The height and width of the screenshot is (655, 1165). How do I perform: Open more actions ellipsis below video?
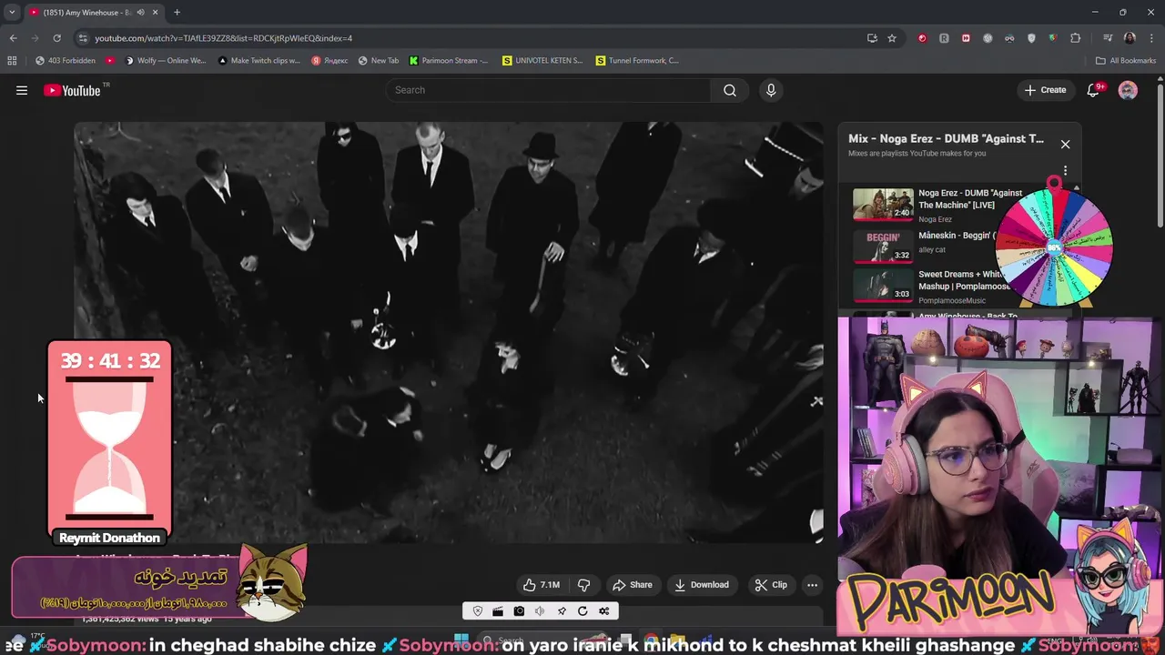(x=813, y=585)
